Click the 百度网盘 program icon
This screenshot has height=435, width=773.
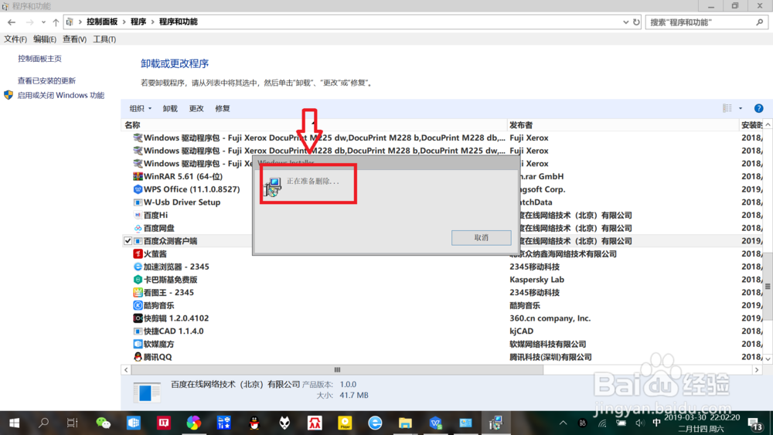coord(138,228)
